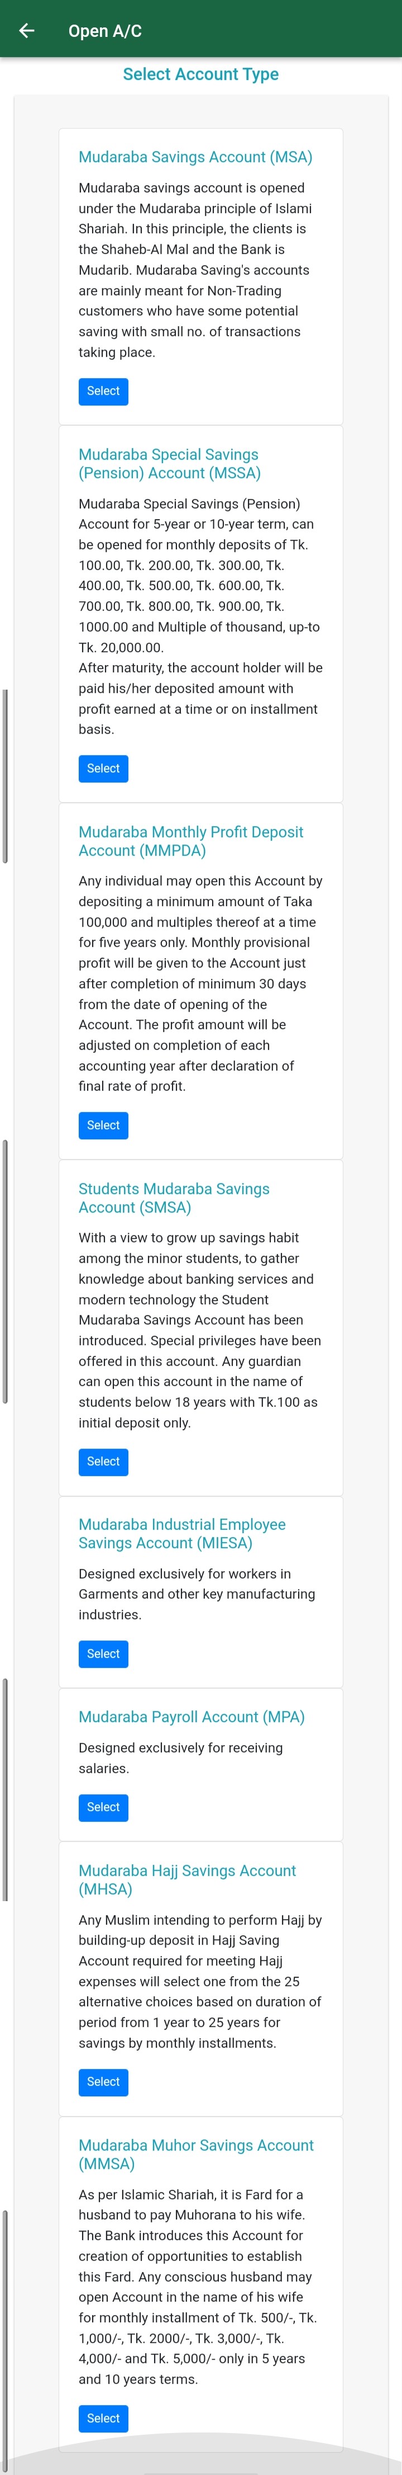Select Mudaraba Special Savings Pension Account
This screenshot has width=402, height=2475.
tap(103, 769)
